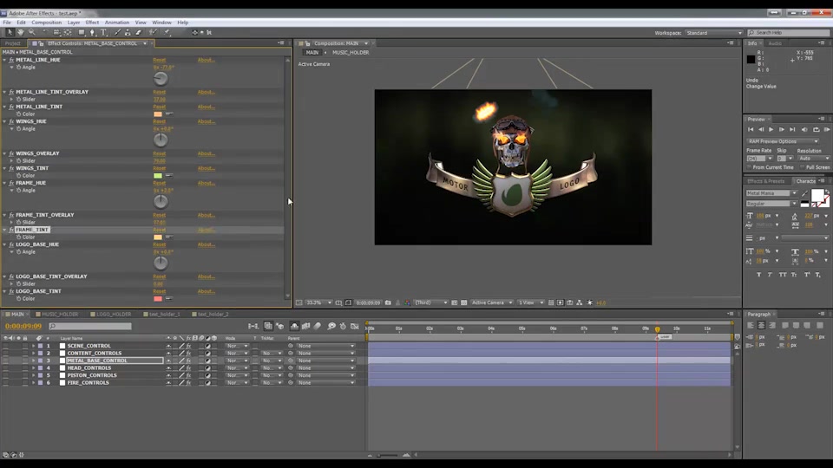This screenshot has height=468, width=833.
Task: Select the Pen tool in toolbar
Action: click(x=93, y=32)
